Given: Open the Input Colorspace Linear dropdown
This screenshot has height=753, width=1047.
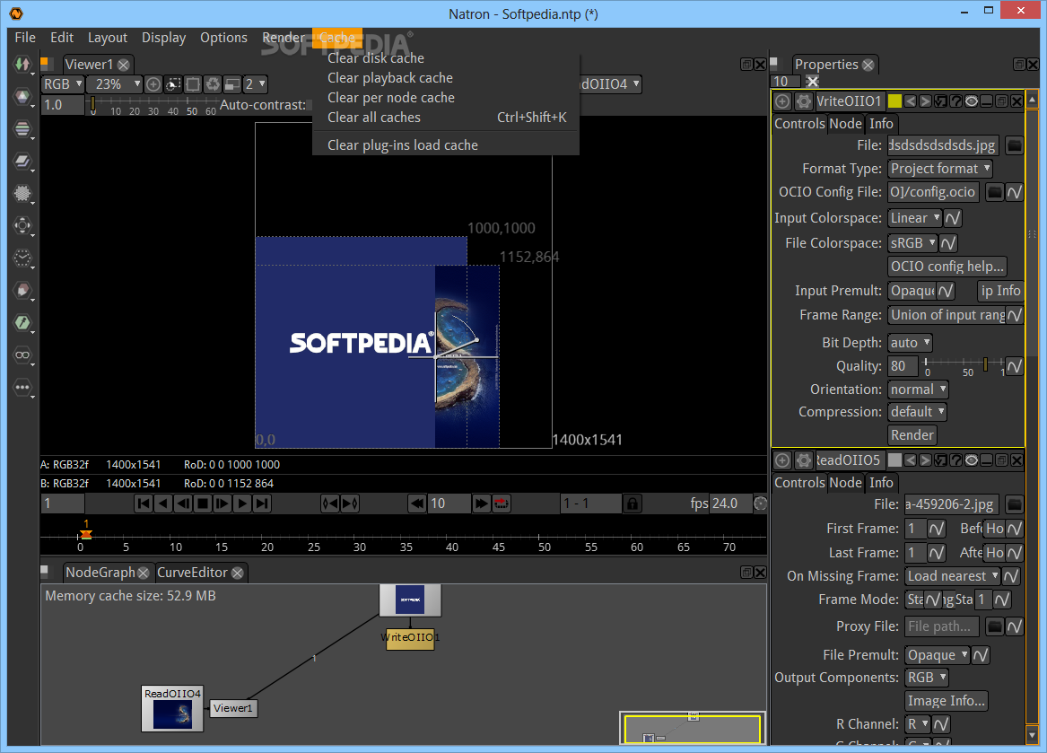Looking at the screenshot, I should (x=915, y=218).
